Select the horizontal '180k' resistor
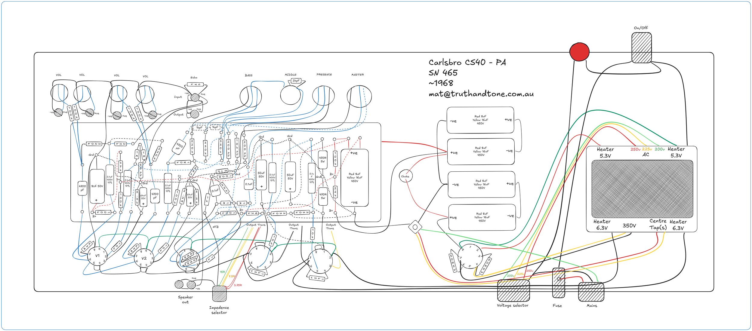 click(183, 163)
